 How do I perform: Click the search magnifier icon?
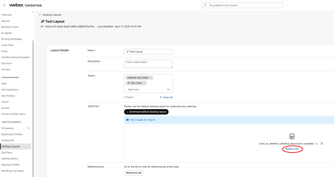[x=205, y=6]
